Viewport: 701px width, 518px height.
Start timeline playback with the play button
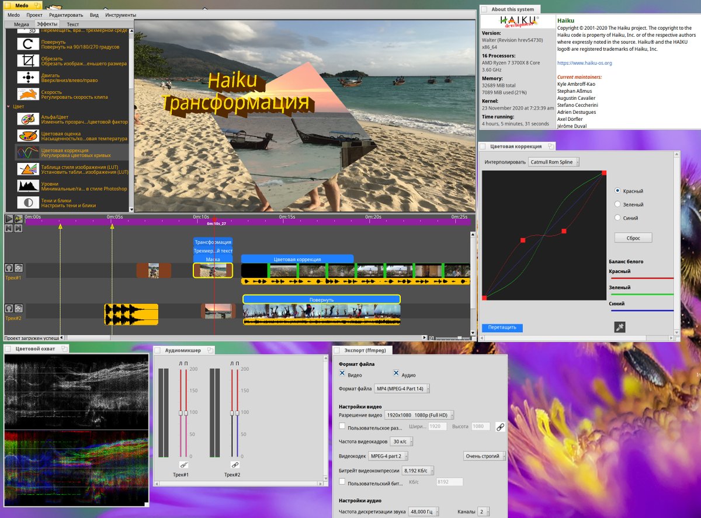[9, 219]
